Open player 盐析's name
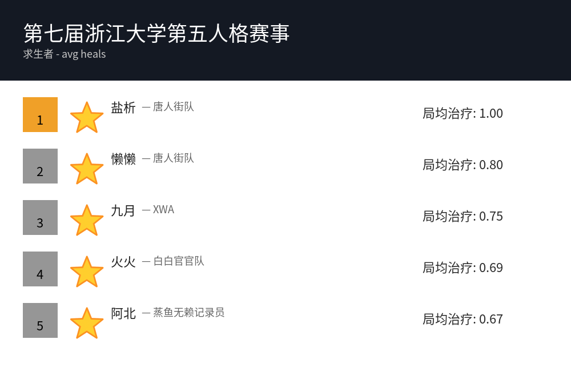571x383 pixels. pos(123,107)
